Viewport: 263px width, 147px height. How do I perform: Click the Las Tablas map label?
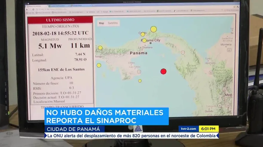pos(135,67)
